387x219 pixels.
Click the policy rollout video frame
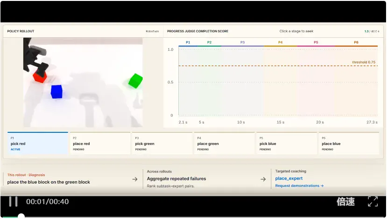83,82
